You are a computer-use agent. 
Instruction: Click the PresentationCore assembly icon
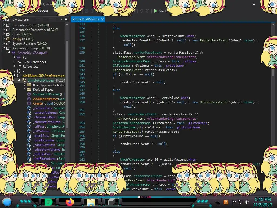click(x=8, y=25)
